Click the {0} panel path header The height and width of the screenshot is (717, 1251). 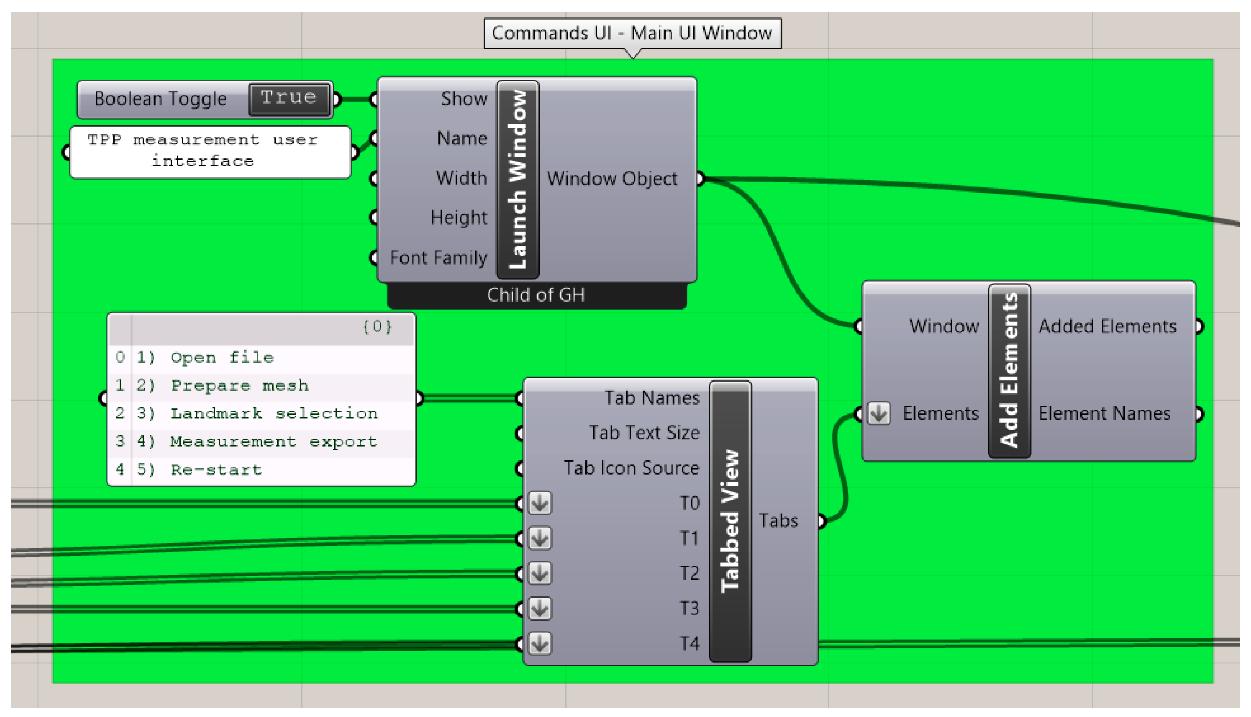click(377, 326)
